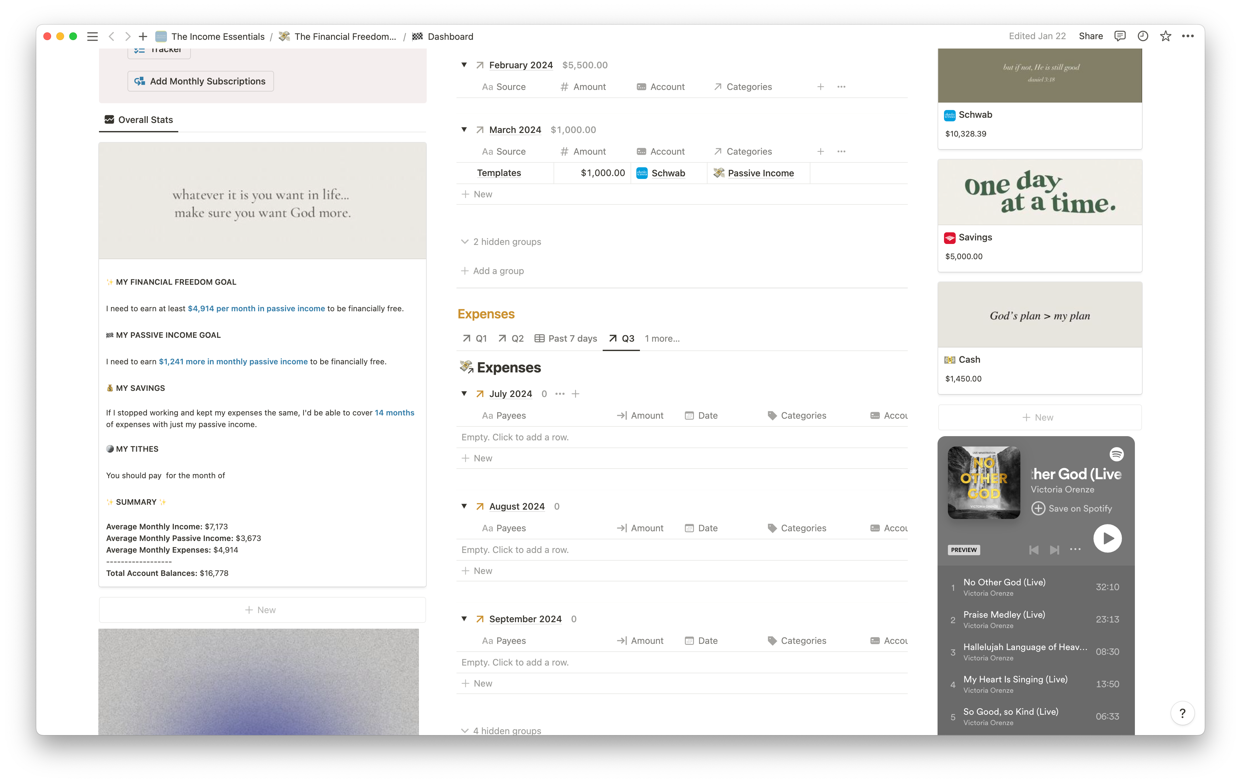
Task: Click the $1,000.00 amount cell
Action: (x=592, y=173)
